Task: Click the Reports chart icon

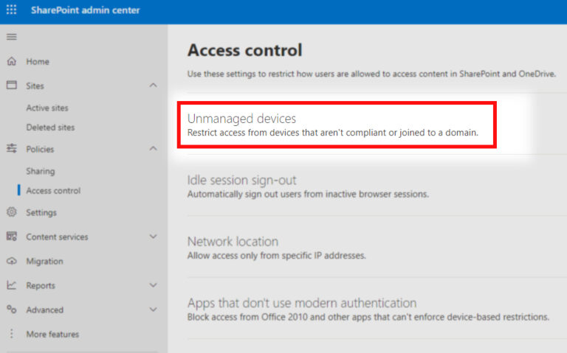Action: click(x=11, y=285)
